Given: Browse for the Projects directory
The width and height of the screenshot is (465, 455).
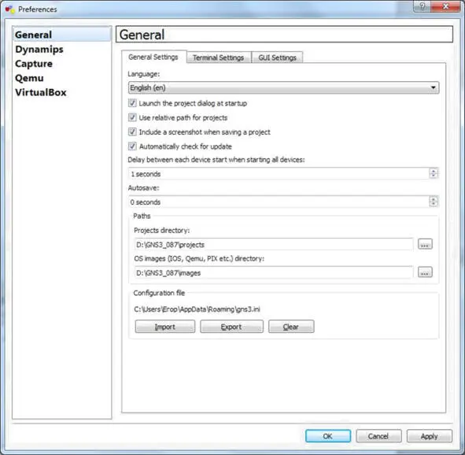Looking at the screenshot, I should pos(425,244).
